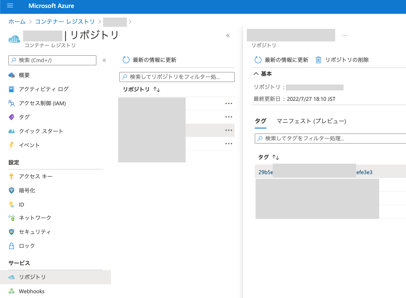Go to ホーム breadcrumb link

tap(17, 21)
